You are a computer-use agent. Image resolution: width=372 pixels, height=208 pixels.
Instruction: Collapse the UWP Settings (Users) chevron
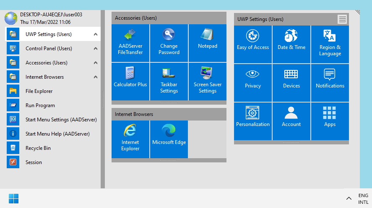(96, 34)
